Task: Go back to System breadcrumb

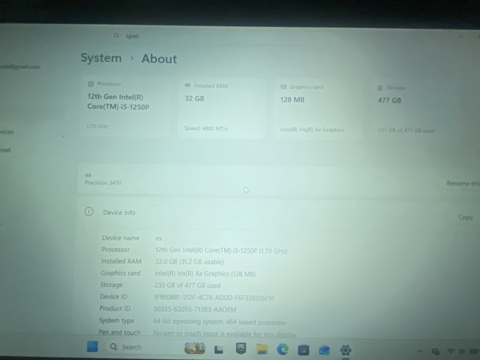Action: click(x=101, y=58)
